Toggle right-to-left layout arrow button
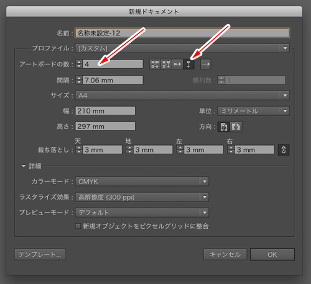Viewport: 311px width, 284px height. coord(206,64)
